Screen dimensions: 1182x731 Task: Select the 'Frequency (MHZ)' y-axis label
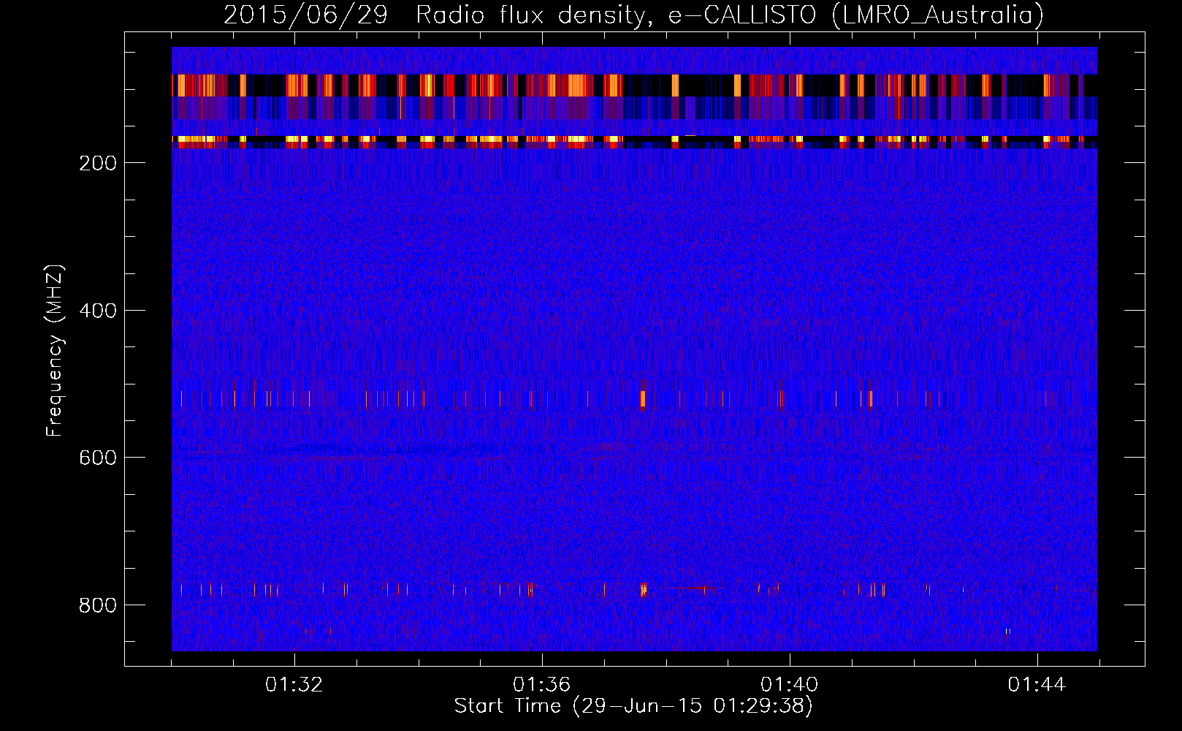click(55, 351)
